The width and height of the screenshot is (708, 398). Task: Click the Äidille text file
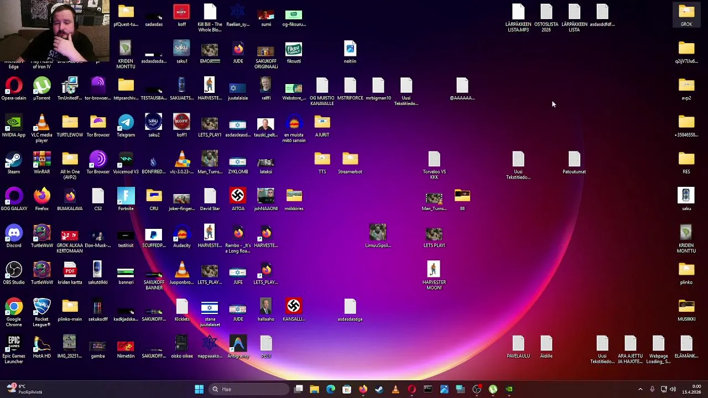tap(546, 347)
